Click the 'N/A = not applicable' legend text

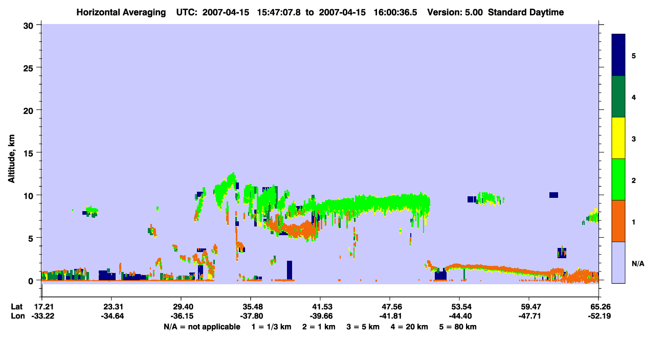pyautogui.click(x=202, y=327)
